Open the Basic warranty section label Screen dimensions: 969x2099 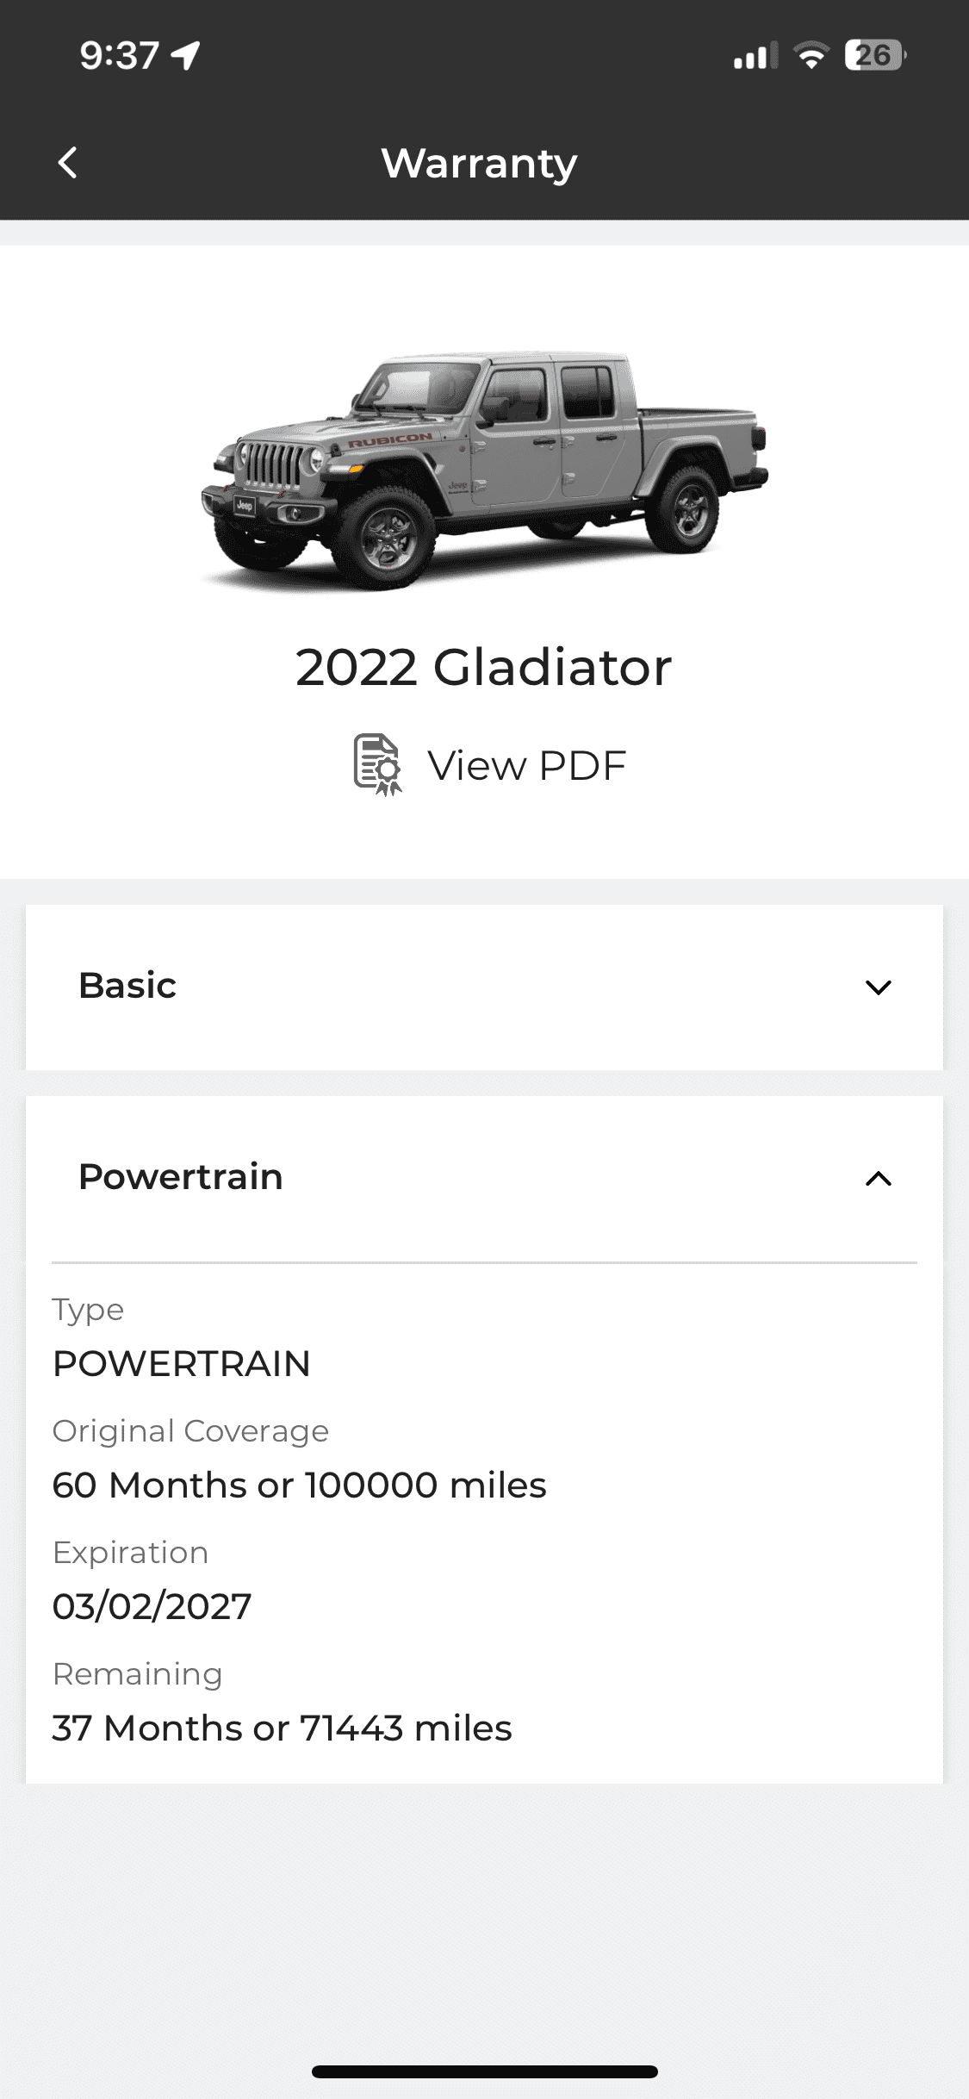tap(127, 985)
